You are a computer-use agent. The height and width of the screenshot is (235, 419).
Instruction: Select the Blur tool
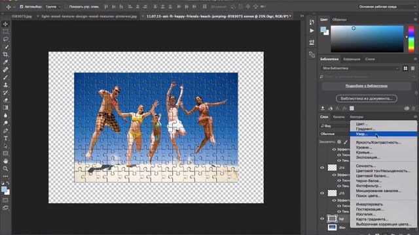coord(5,116)
